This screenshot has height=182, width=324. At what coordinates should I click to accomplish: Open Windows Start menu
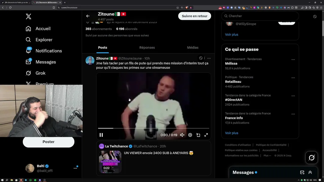(x=2, y=180)
